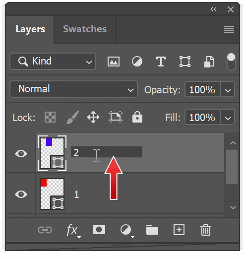Switch to the Swatches tab
This screenshot has height=258, width=245.
pos(85,29)
